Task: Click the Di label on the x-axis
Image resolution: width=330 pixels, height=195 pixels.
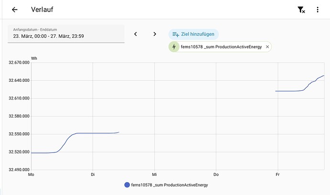Action: point(93,175)
